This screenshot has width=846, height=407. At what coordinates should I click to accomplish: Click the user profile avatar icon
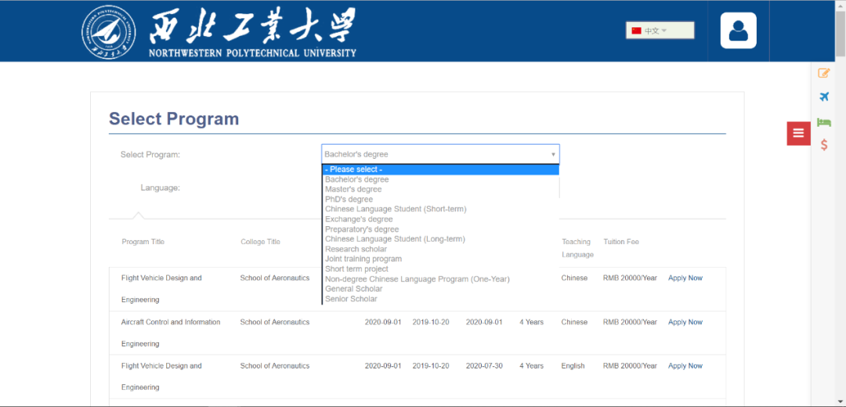[x=738, y=31]
